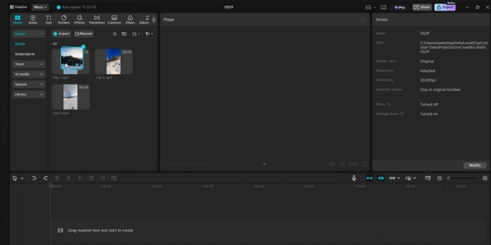Toggle auto snapping in timeline toolbar
491x245 pixels.
[x=381, y=178]
